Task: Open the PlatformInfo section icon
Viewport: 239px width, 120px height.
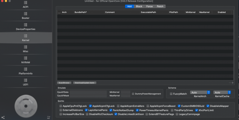Action: coord(26,69)
